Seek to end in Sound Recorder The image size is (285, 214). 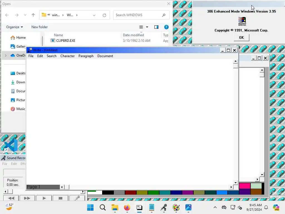(x=27, y=198)
